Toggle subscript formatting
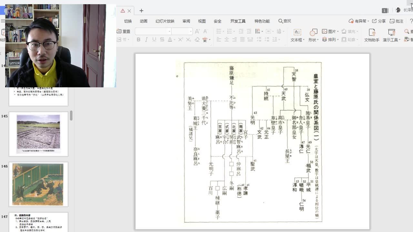The width and height of the screenshot is (413, 232). [189, 40]
